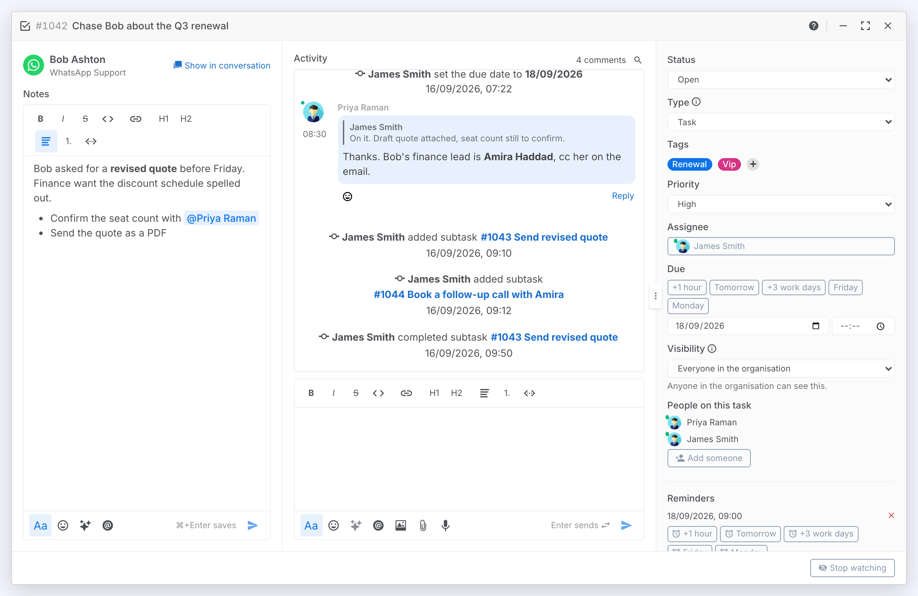This screenshot has height=596, width=918.
Task: Open the emoji picker in the Notes footer
Action: (x=63, y=525)
